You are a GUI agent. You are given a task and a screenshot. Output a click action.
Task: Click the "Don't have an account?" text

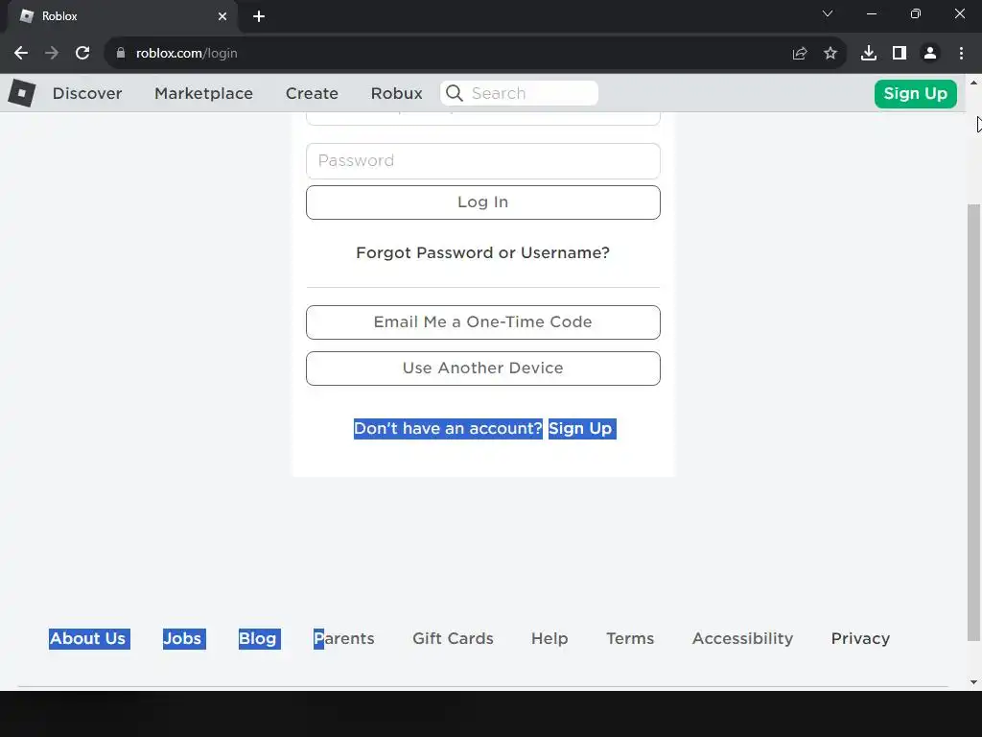[448, 429]
